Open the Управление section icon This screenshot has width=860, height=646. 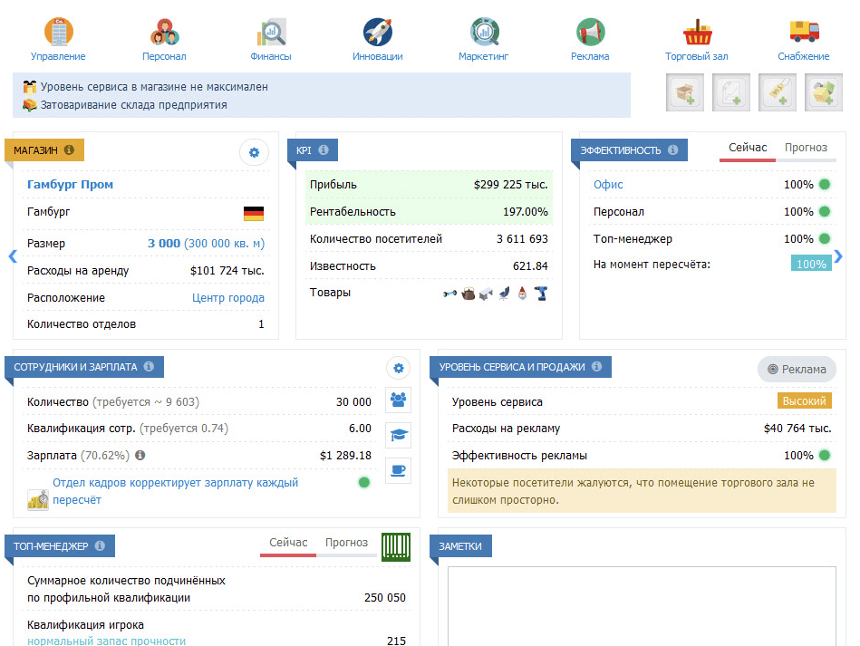pos(59,33)
